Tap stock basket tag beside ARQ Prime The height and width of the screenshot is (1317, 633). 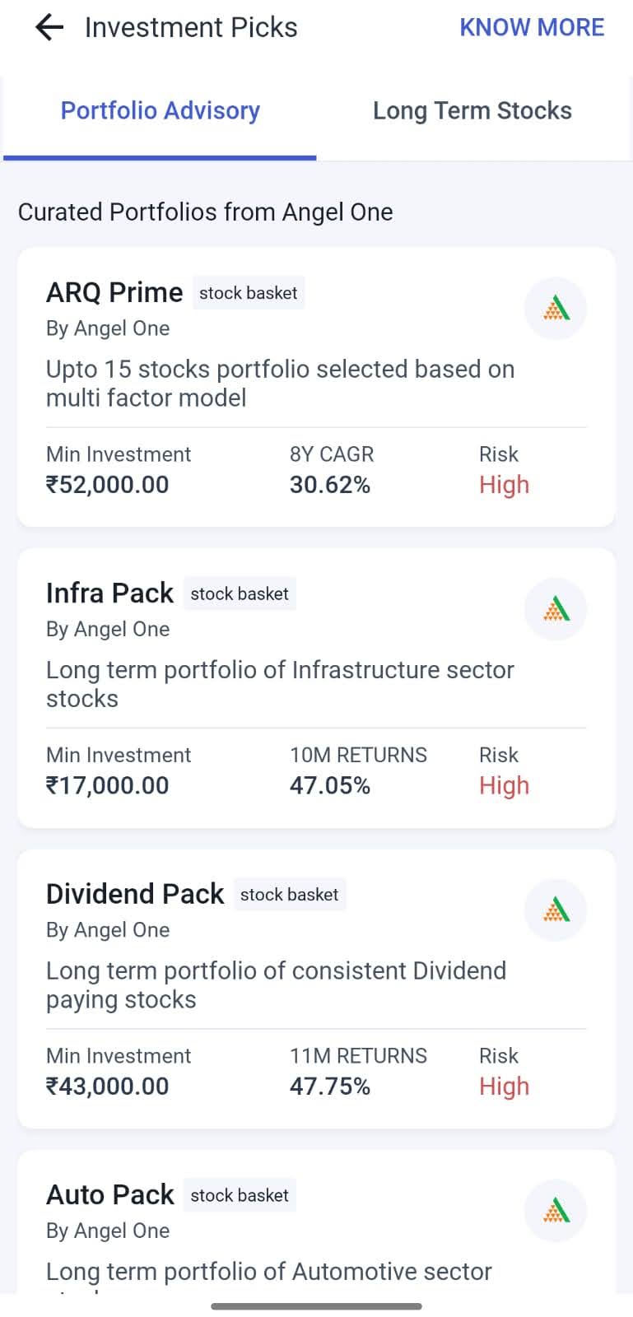click(248, 293)
